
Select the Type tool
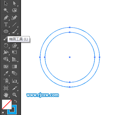[x=6, y=24]
